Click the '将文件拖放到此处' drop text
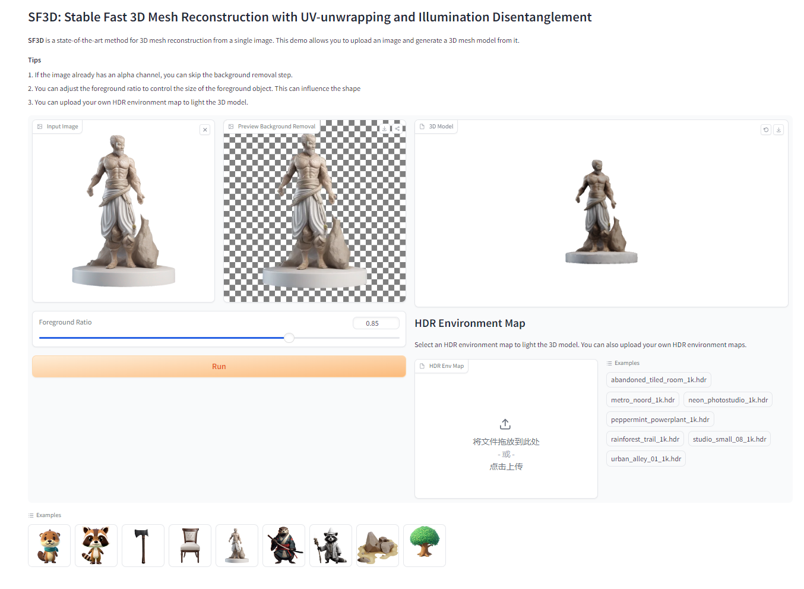The image size is (804, 589). [x=506, y=442]
